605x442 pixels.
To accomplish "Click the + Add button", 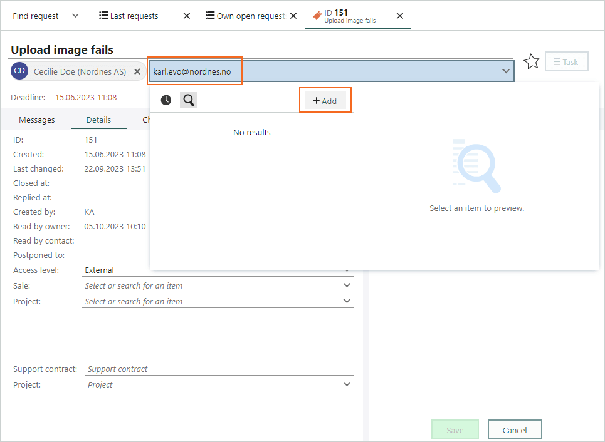I will click(325, 101).
